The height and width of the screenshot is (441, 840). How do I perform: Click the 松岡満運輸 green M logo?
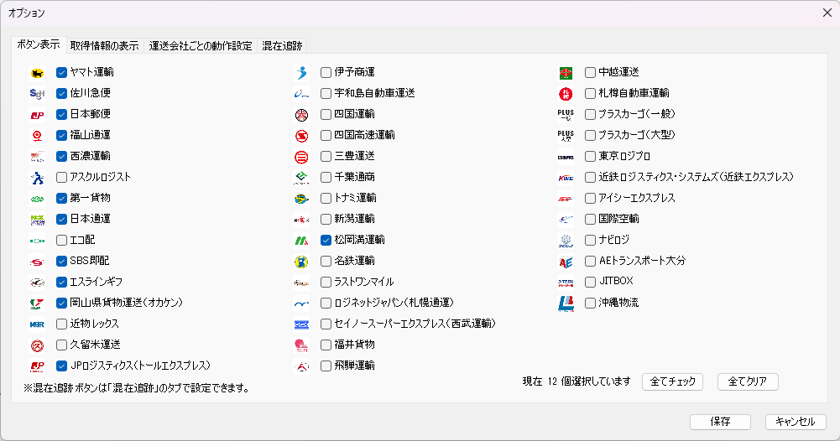(301, 241)
